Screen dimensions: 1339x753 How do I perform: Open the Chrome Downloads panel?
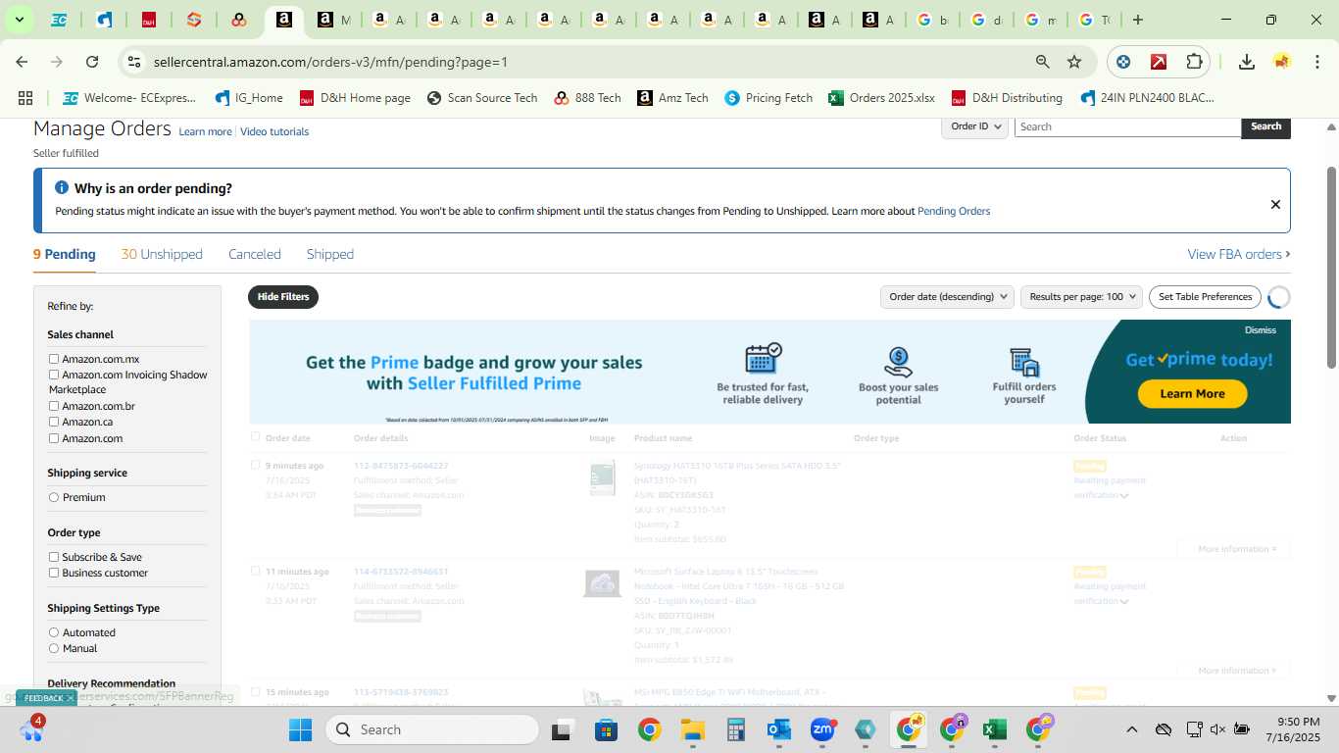coord(1247,62)
